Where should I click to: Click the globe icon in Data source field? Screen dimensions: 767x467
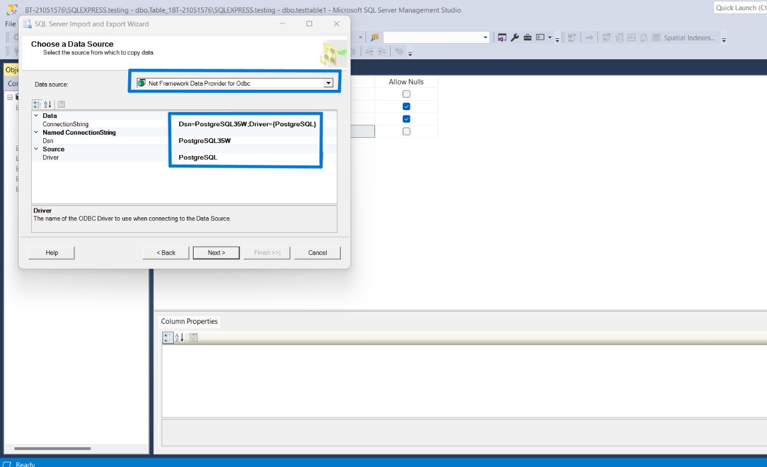point(141,83)
